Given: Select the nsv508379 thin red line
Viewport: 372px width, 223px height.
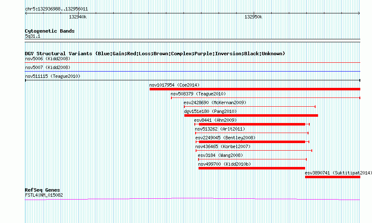Looking at the screenshot, I should pos(265,98).
